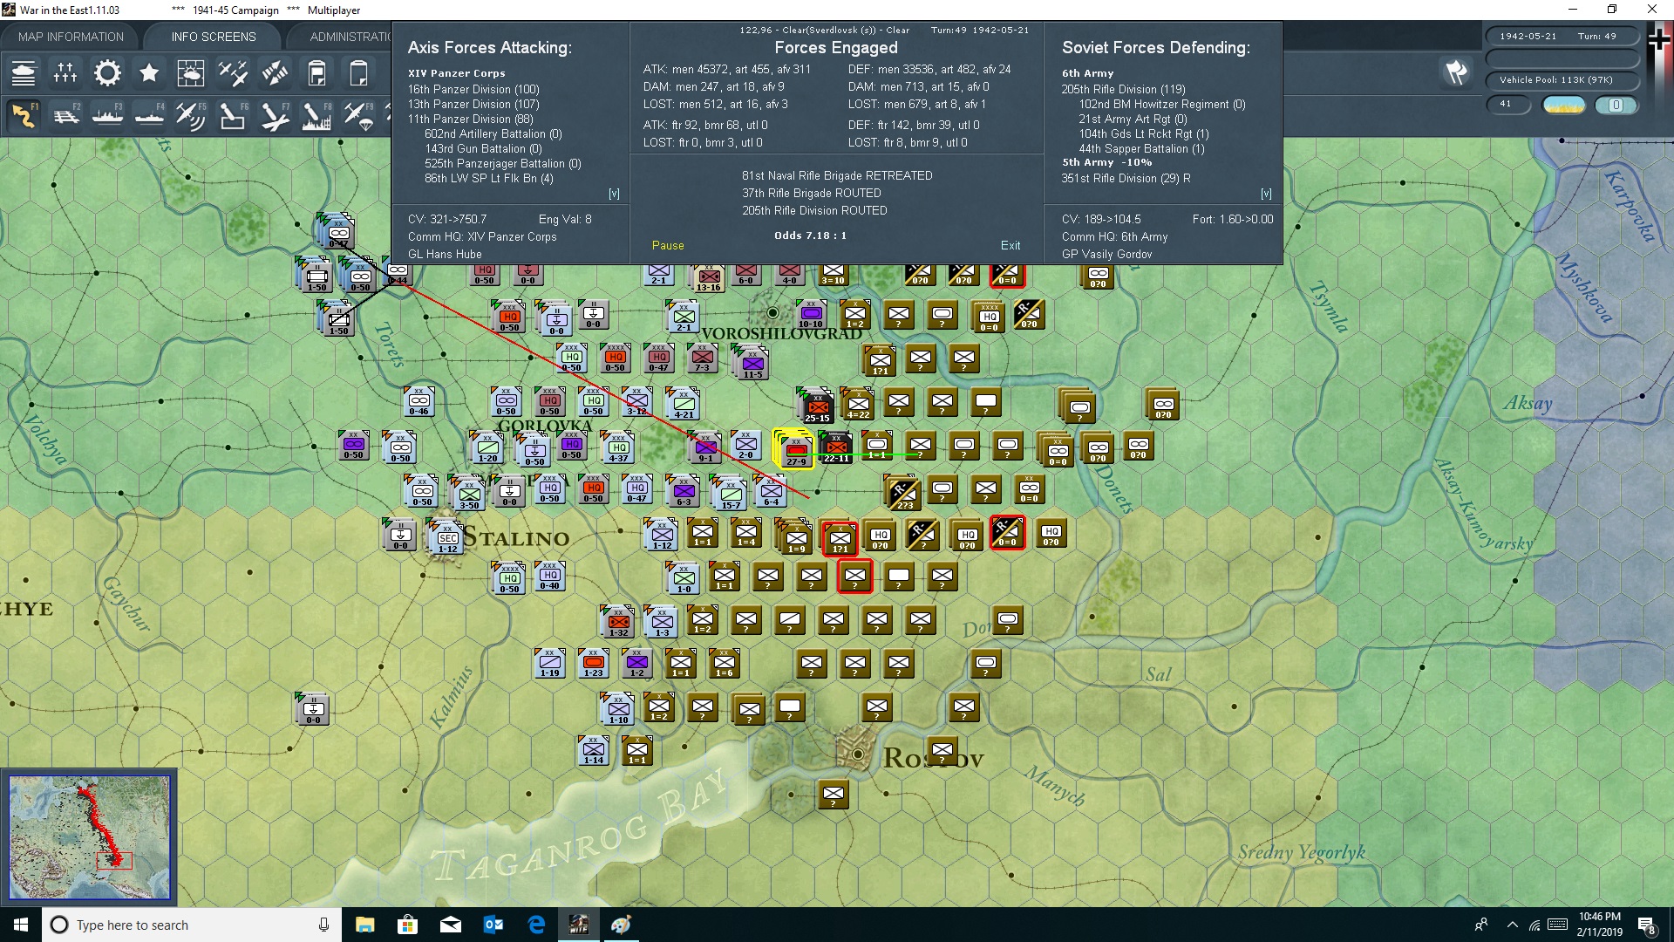The width and height of the screenshot is (1674, 942).
Task: Click the Stalino city label on map
Action: point(515,537)
